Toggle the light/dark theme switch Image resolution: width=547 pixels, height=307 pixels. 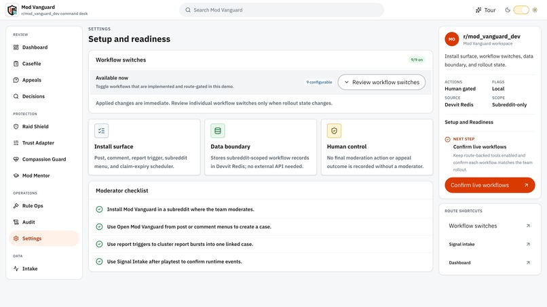pyautogui.click(x=521, y=10)
